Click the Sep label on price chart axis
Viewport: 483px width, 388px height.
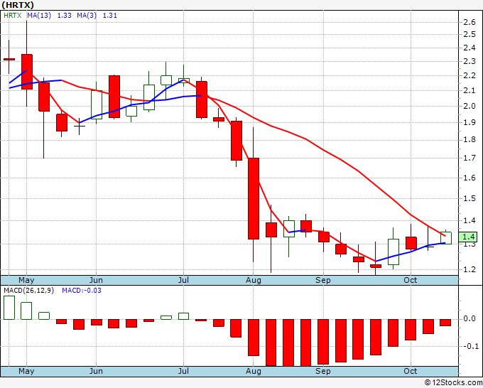322,280
